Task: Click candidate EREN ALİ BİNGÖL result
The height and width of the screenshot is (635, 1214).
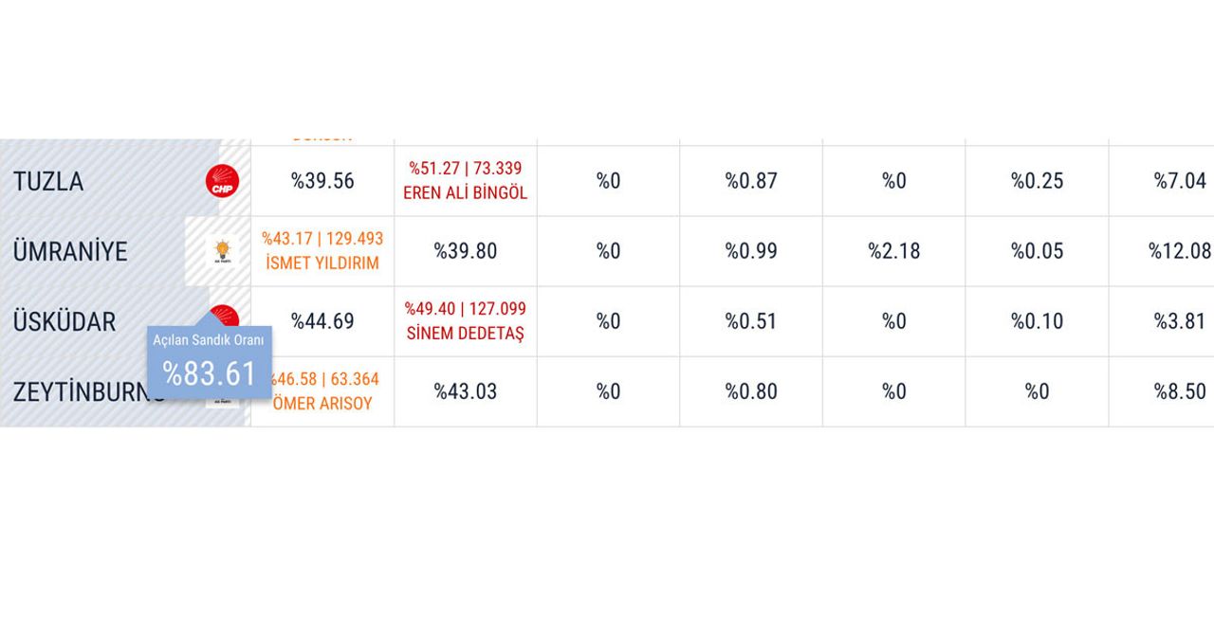Action: [x=466, y=181]
